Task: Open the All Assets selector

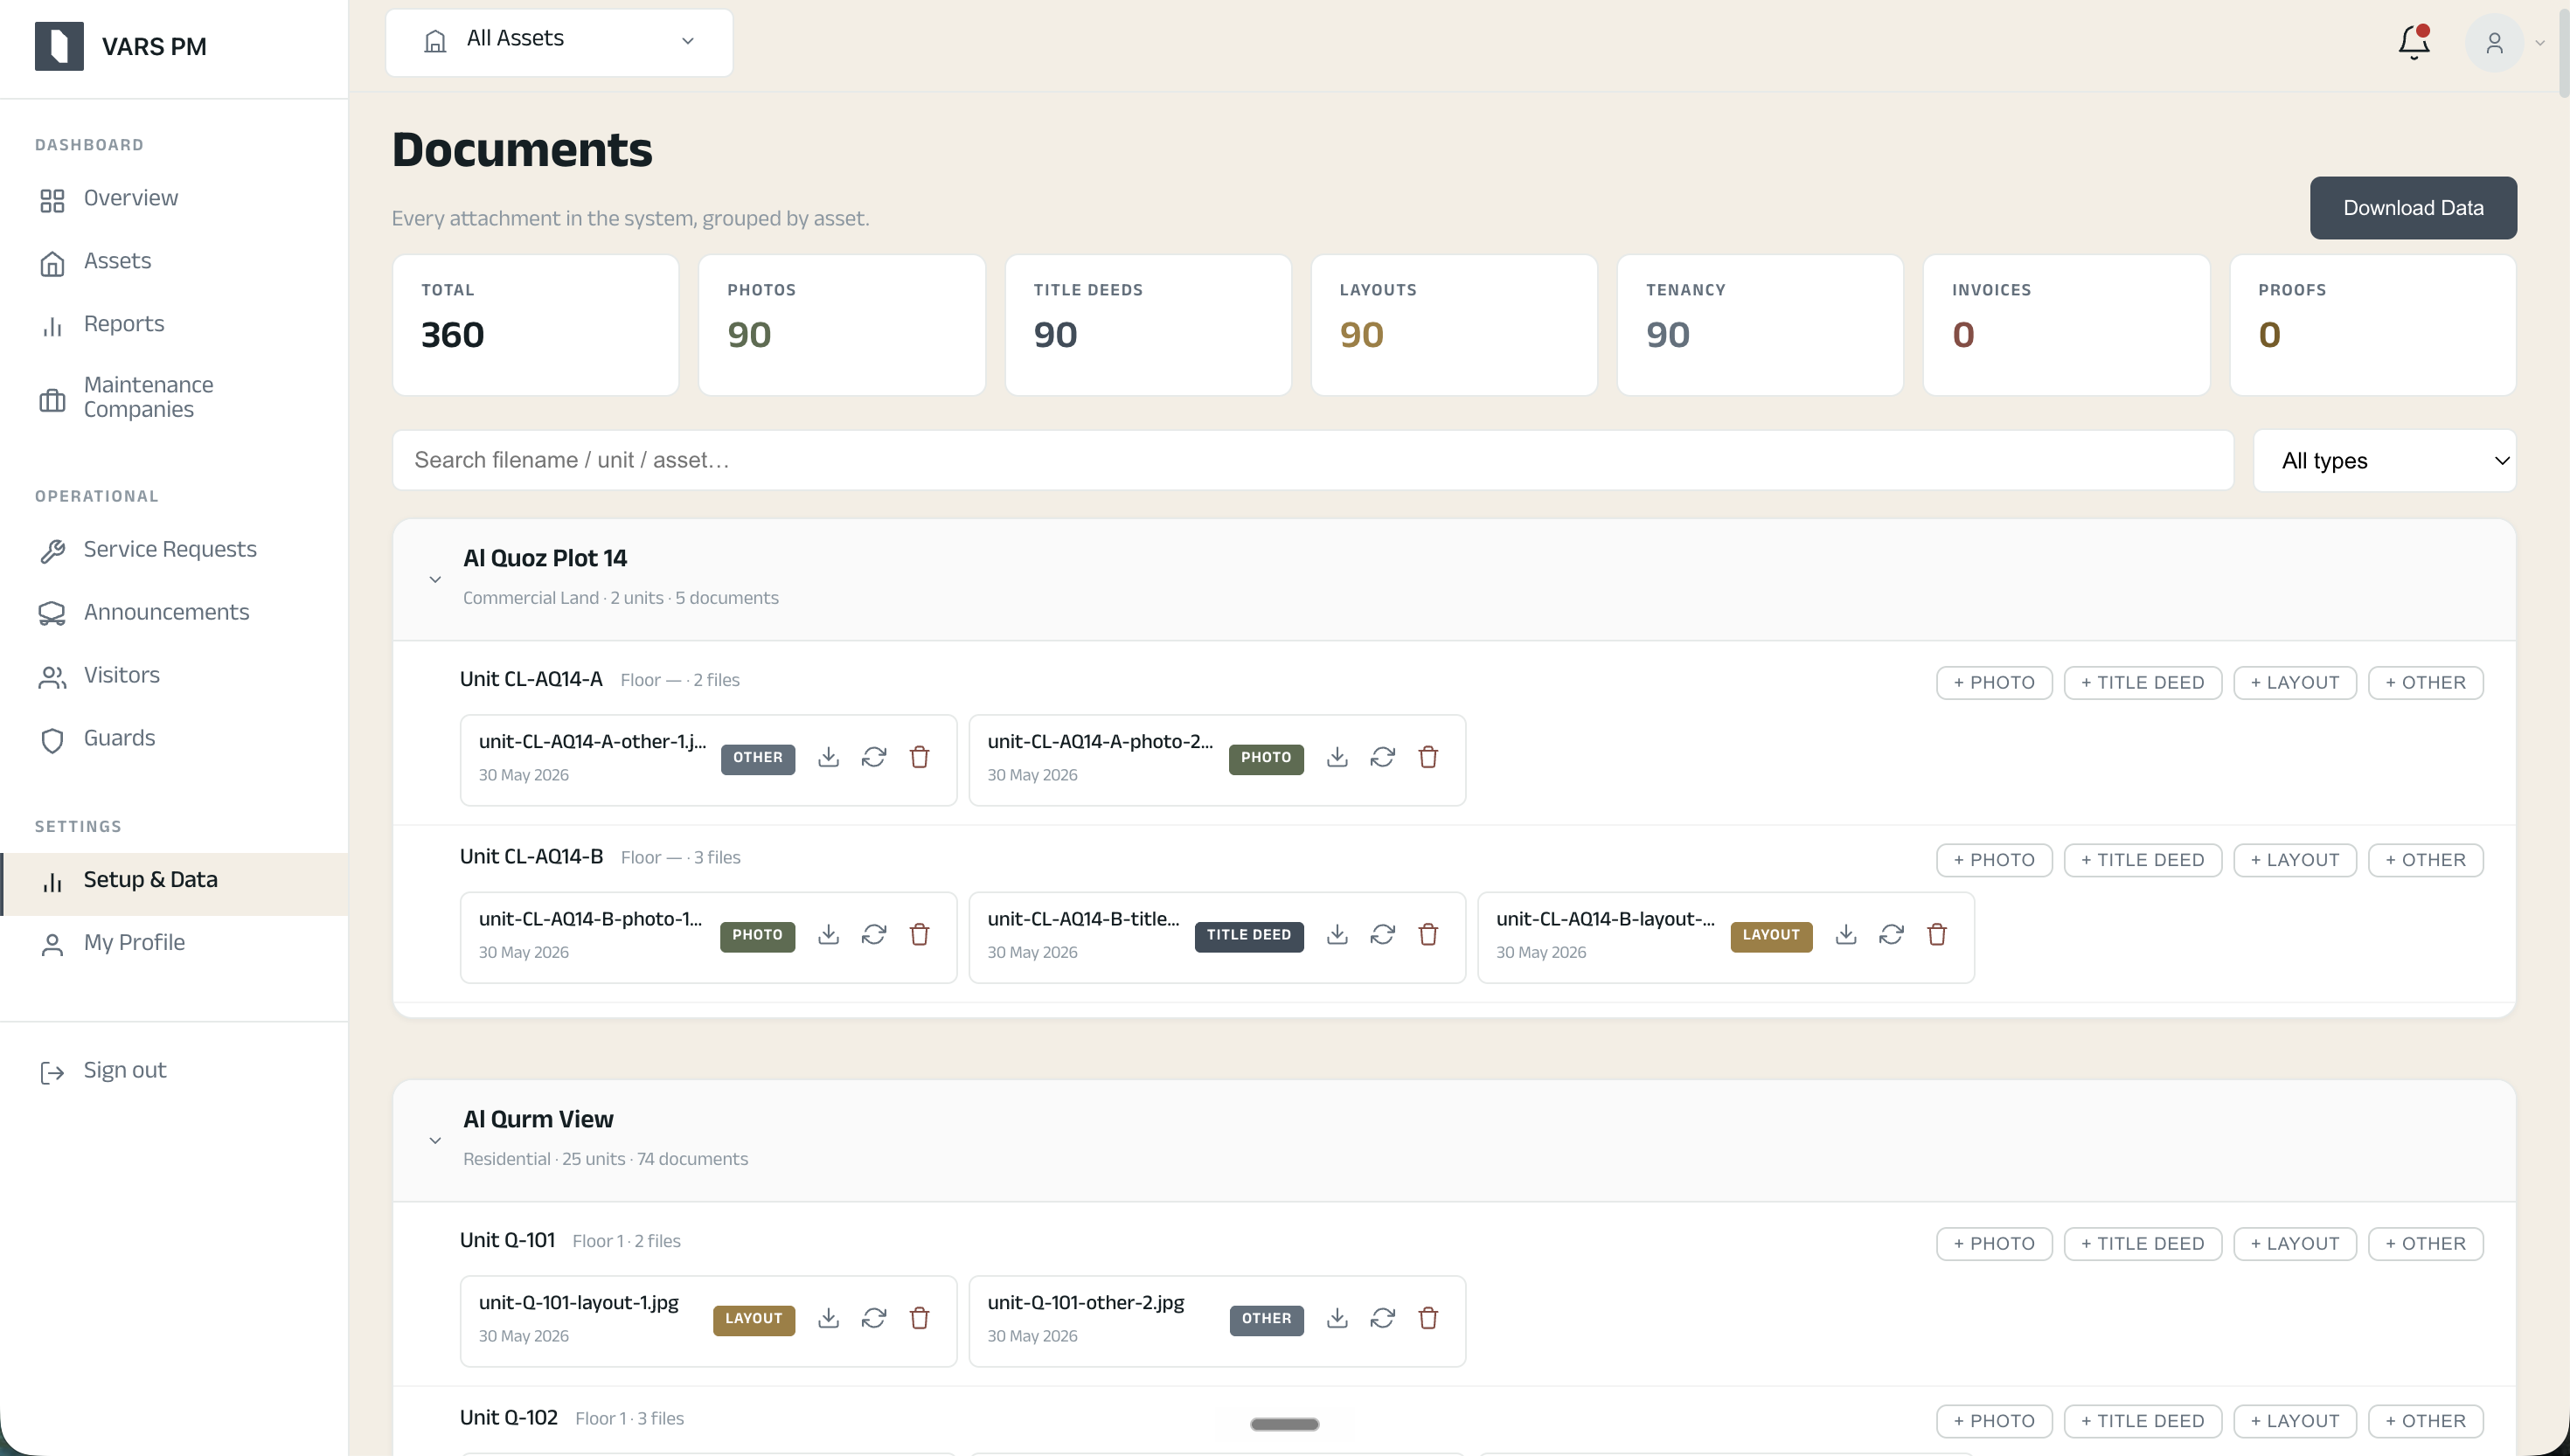Action: [559, 42]
